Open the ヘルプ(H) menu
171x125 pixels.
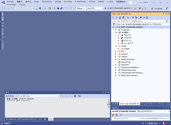22,5
